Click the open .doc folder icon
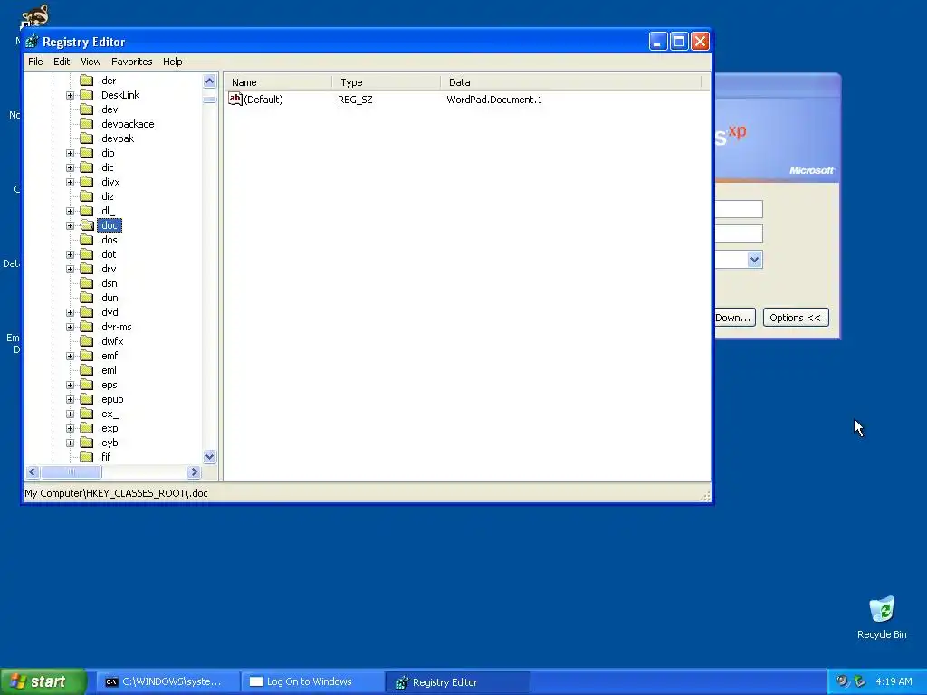 (87, 225)
